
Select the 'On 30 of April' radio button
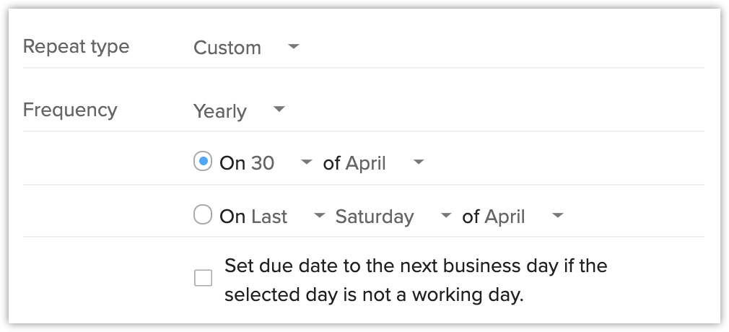tap(203, 162)
